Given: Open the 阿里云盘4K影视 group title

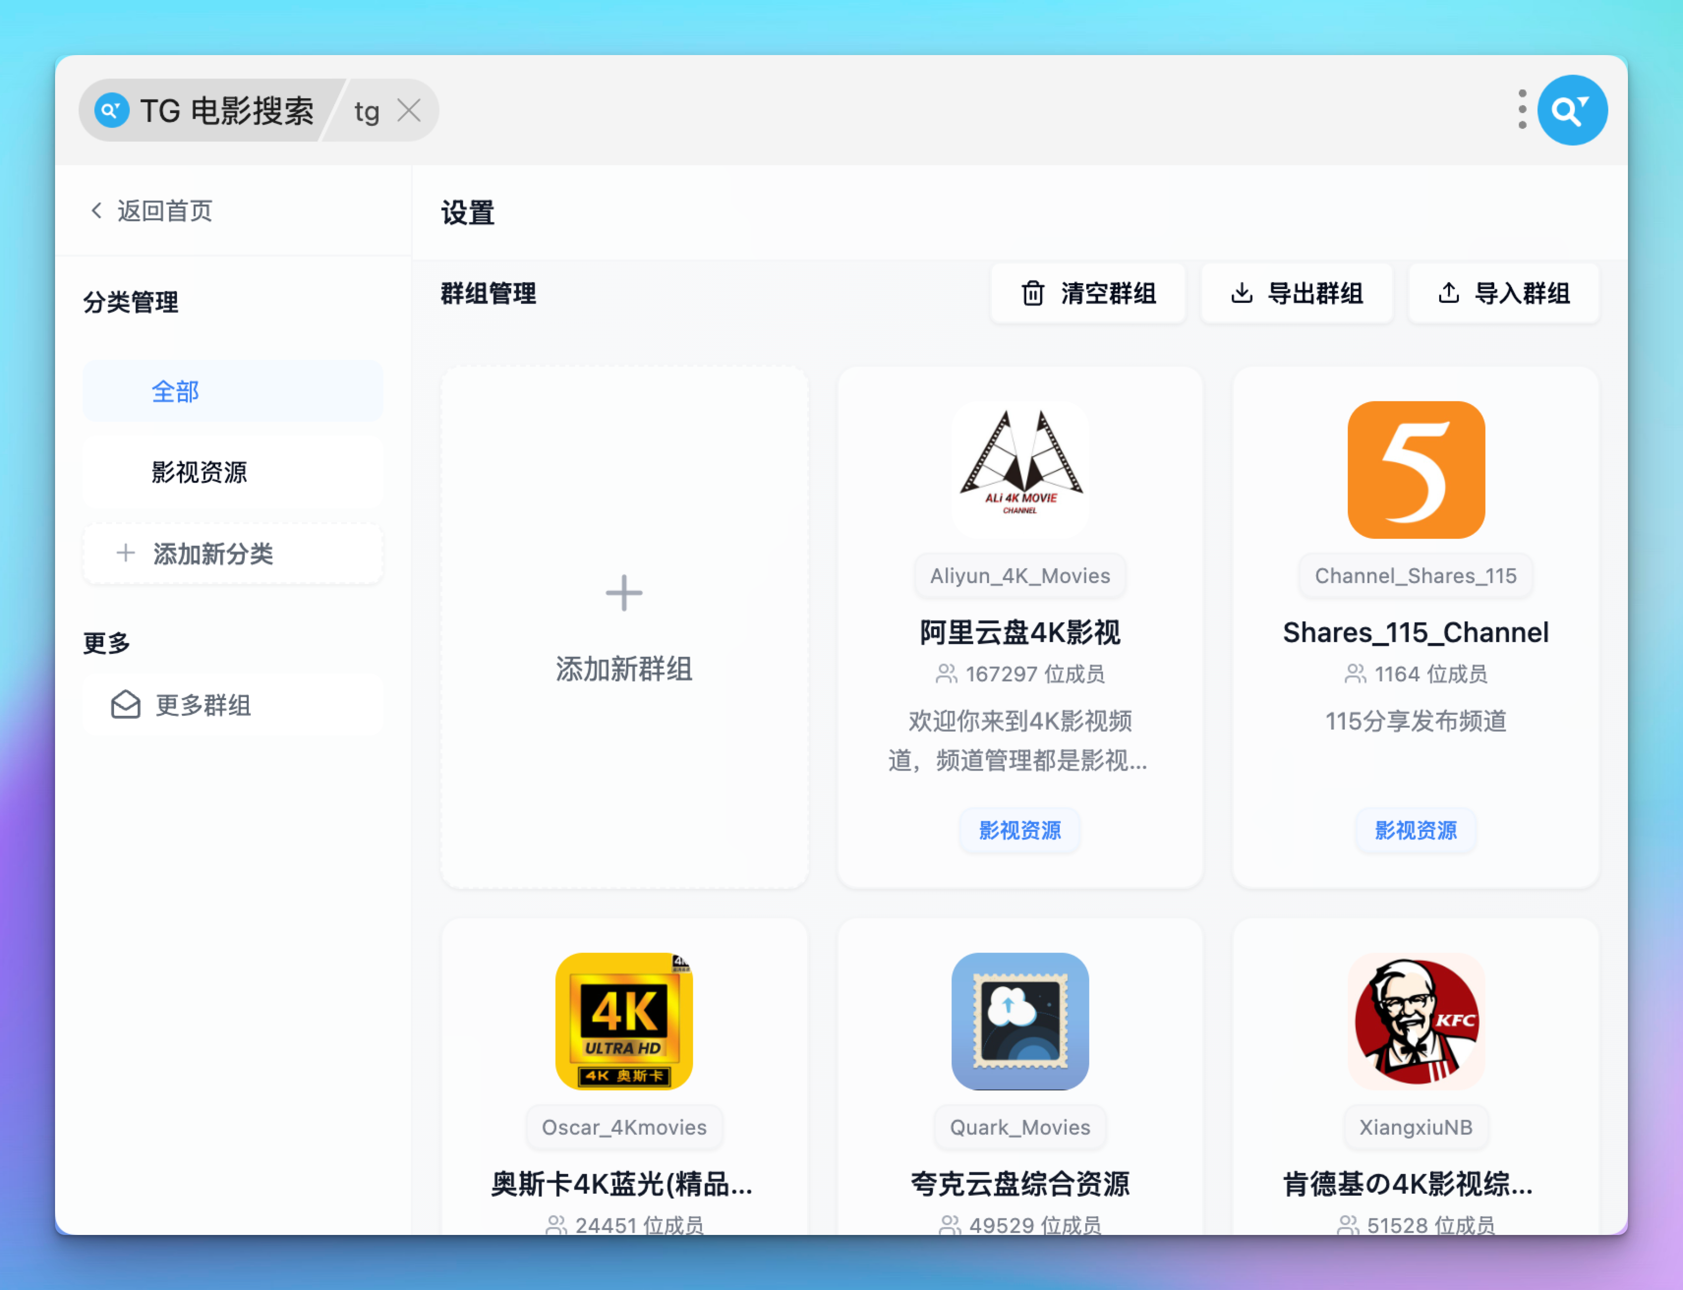Looking at the screenshot, I should pyautogui.click(x=1019, y=633).
